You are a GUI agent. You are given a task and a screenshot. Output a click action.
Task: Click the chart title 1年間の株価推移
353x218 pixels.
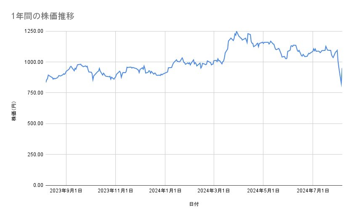(x=44, y=16)
